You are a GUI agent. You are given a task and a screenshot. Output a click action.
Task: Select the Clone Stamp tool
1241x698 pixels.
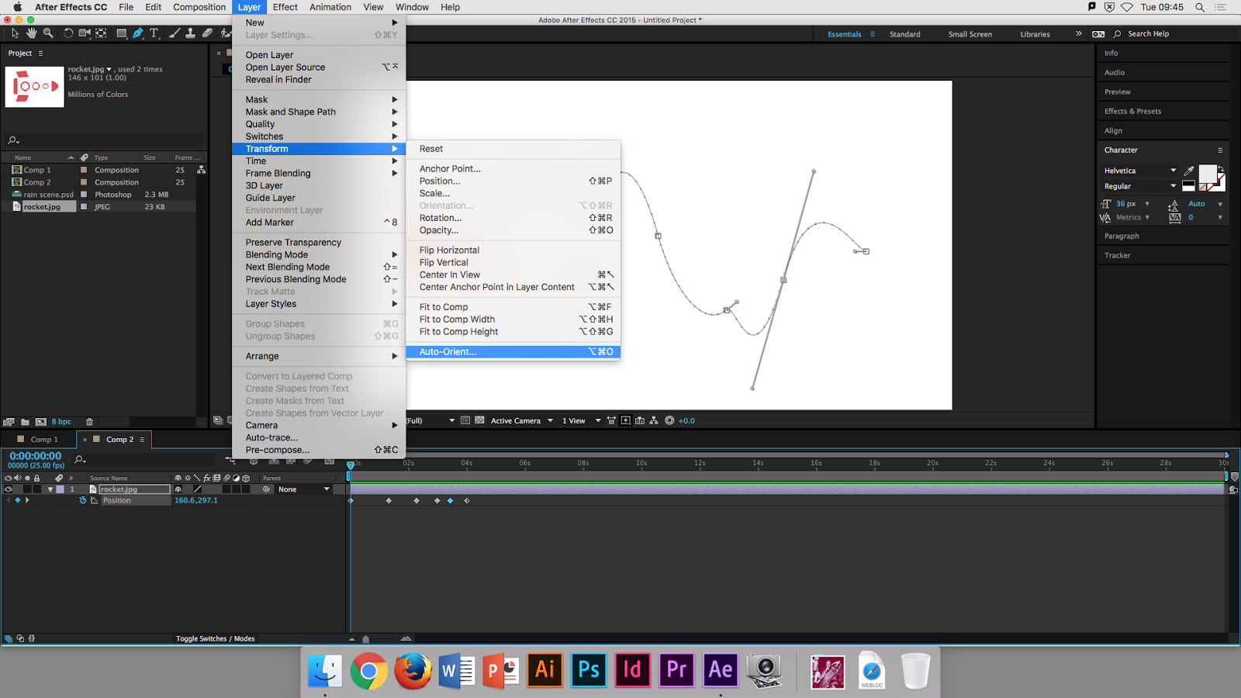(x=191, y=33)
